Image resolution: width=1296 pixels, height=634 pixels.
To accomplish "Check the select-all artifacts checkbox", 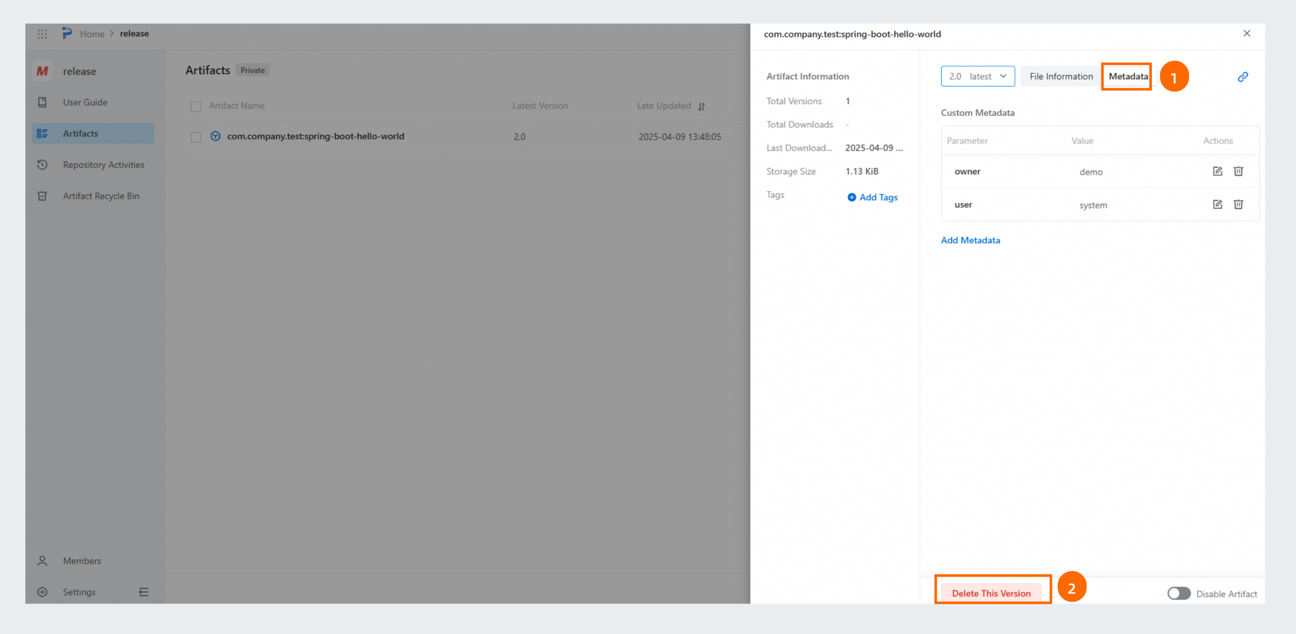I will [196, 106].
